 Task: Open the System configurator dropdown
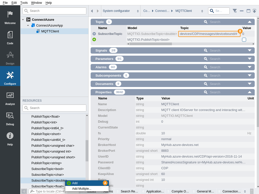coord(121,11)
